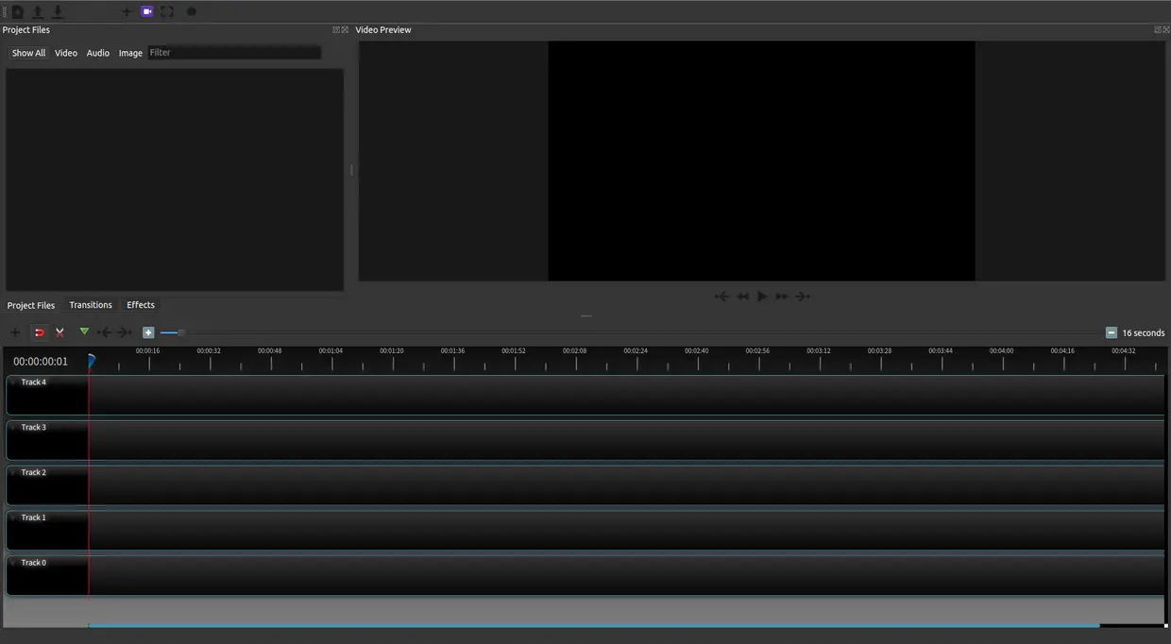Float the Video Preview panel
The width and height of the screenshot is (1171, 644).
[x=1158, y=30]
